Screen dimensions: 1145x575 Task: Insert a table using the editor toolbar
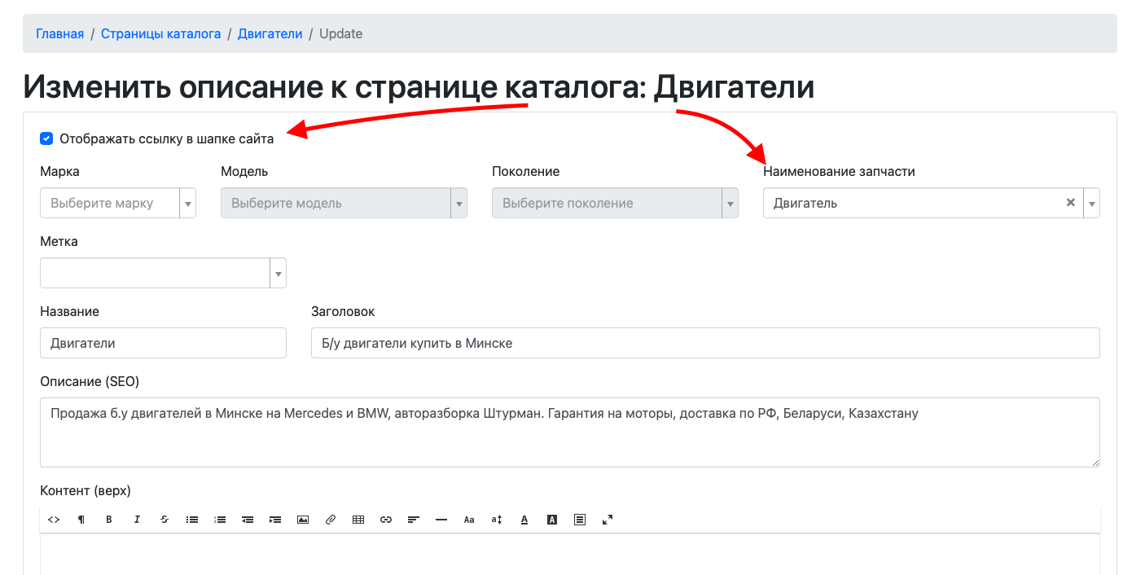pos(358,519)
